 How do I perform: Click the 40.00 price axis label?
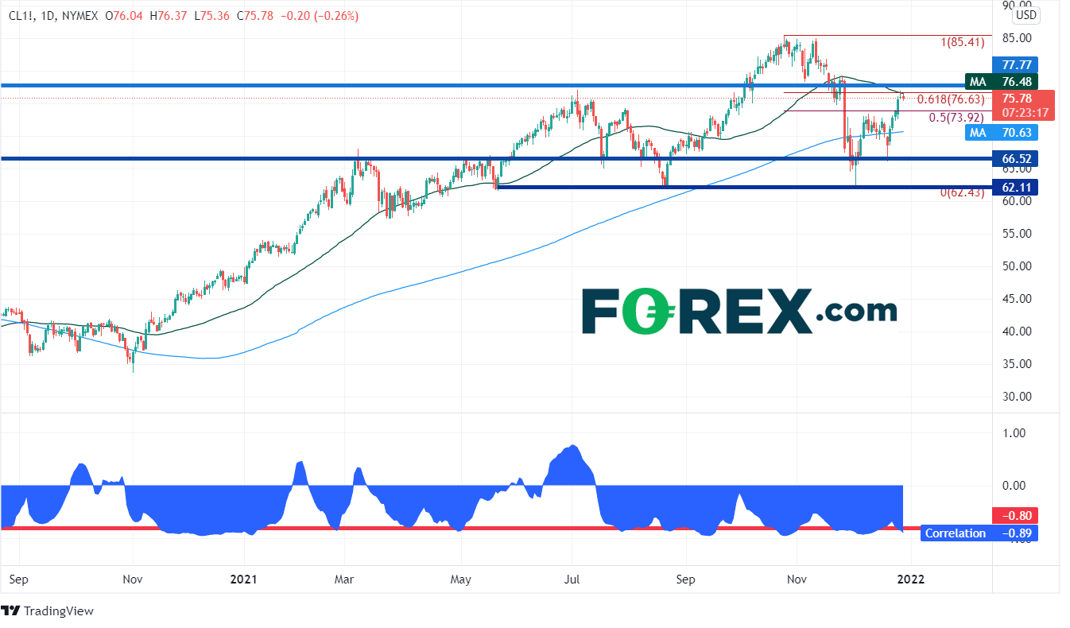coord(1016,331)
